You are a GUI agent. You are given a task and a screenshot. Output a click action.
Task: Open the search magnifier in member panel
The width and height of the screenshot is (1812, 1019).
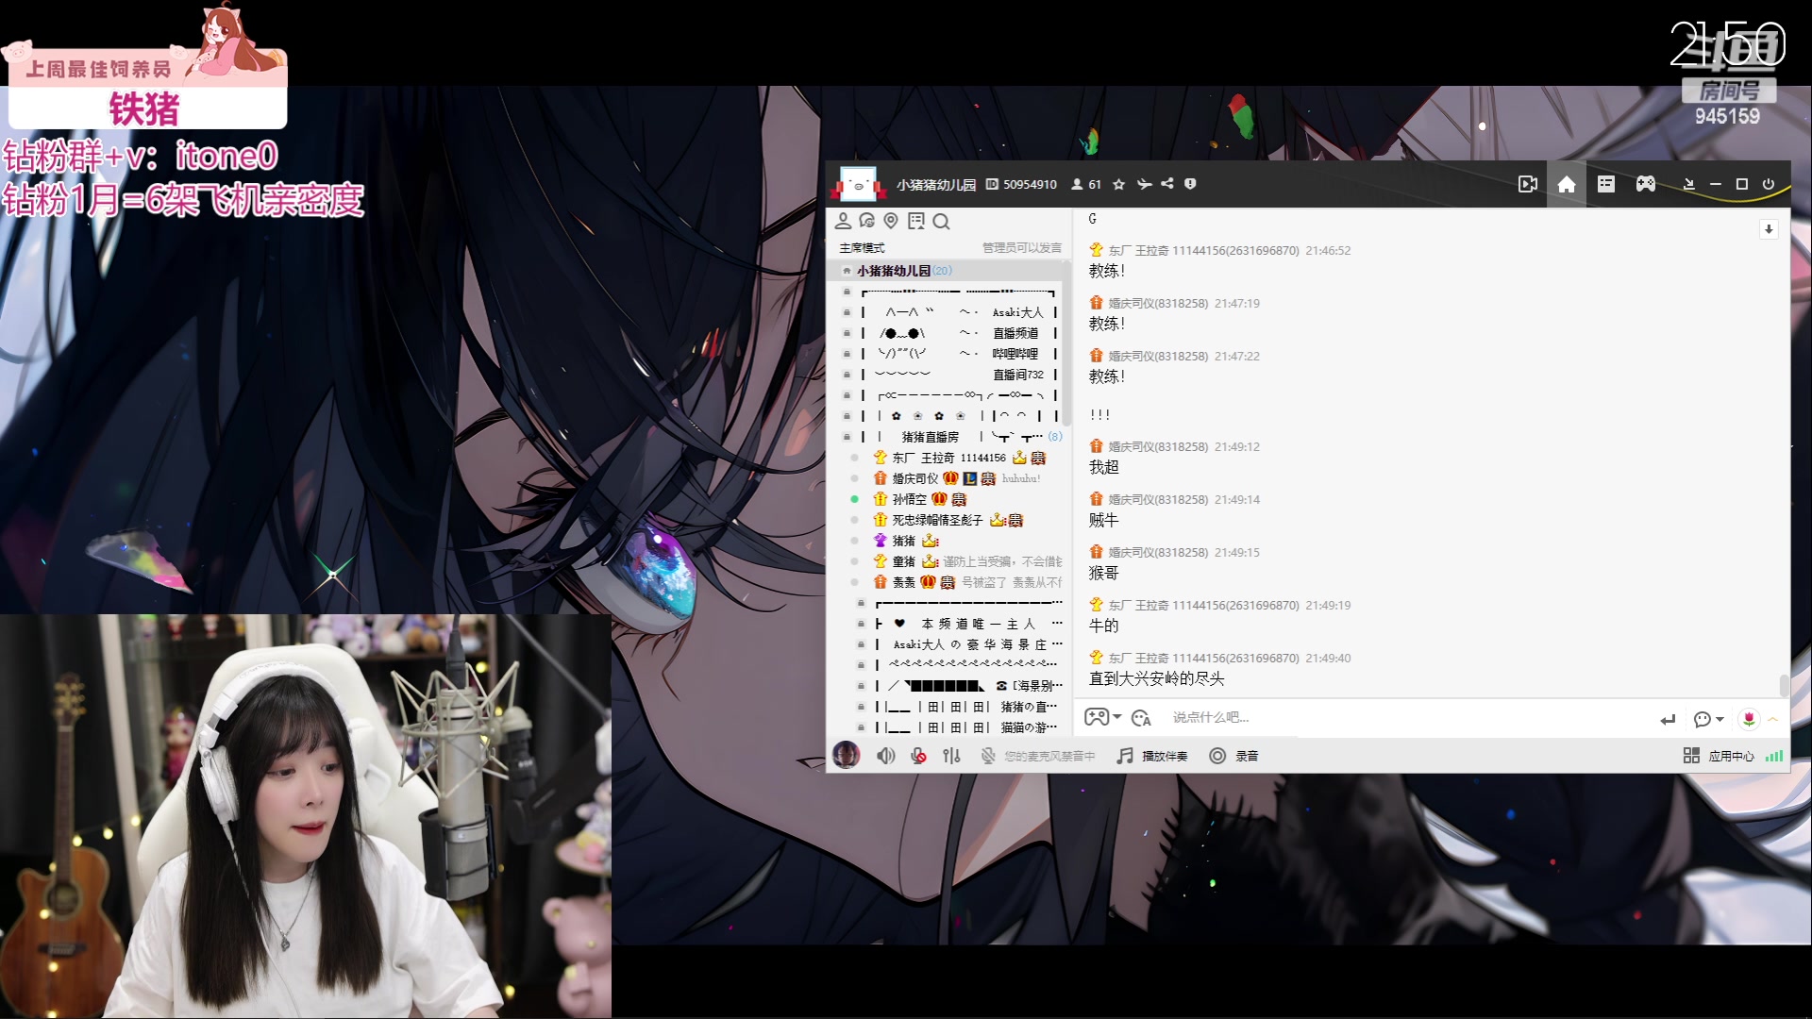pyautogui.click(x=942, y=221)
